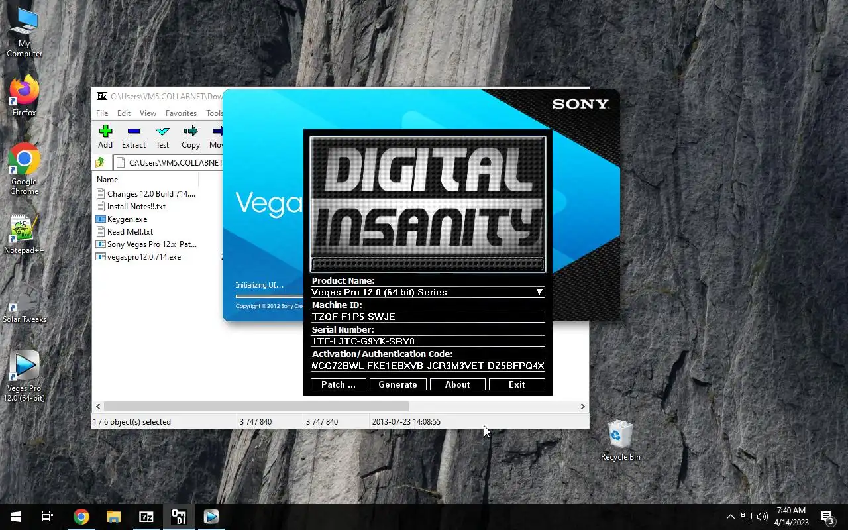This screenshot has height=530, width=848.
Task: Click the Add toolbar icon in 7-Zip
Action: click(x=105, y=137)
